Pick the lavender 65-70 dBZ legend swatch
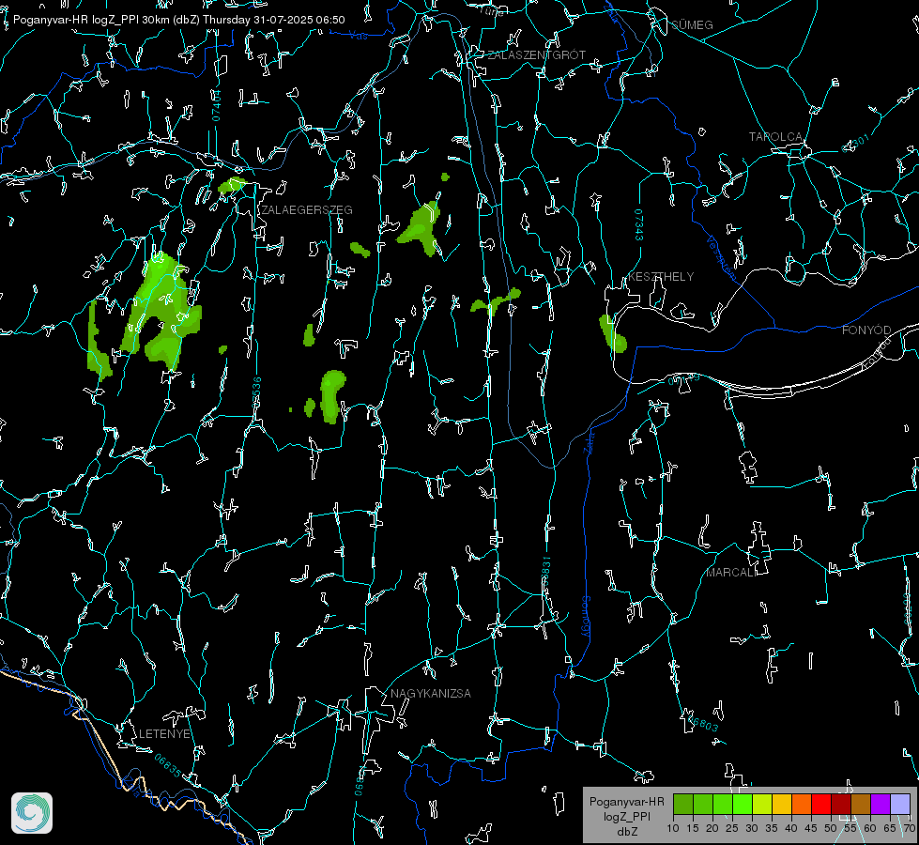The width and height of the screenshot is (919, 845). pyautogui.click(x=900, y=804)
